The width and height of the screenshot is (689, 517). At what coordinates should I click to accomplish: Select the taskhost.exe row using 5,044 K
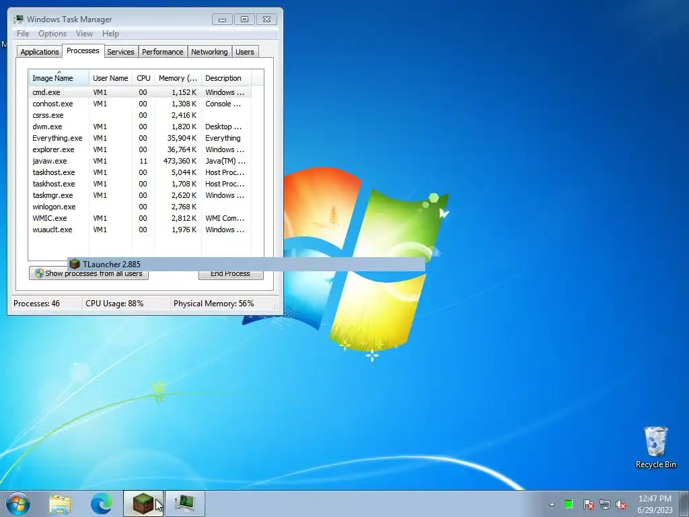point(140,172)
